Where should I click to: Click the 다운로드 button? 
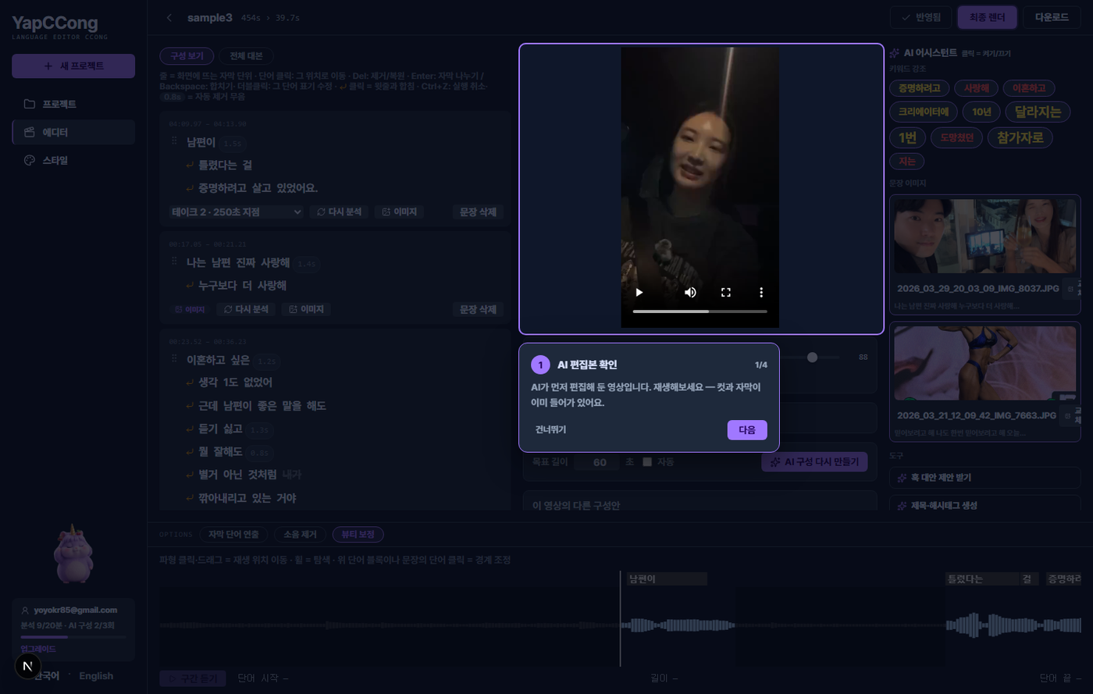pos(1052,17)
